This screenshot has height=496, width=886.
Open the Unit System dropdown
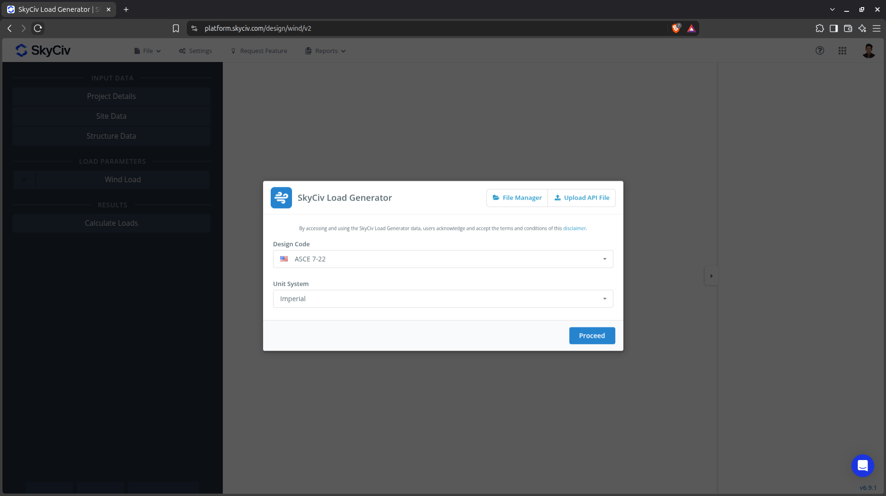443,299
